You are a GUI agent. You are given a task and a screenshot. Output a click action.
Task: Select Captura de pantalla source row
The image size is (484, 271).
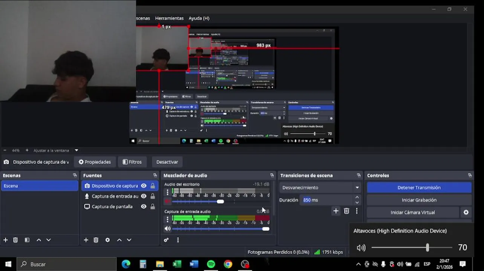(119, 206)
